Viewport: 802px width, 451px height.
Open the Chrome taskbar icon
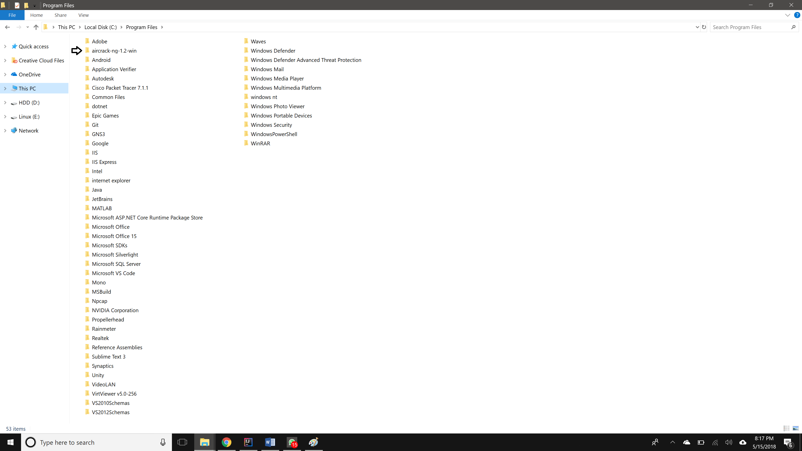pyautogui.click(x=226, y=442)
